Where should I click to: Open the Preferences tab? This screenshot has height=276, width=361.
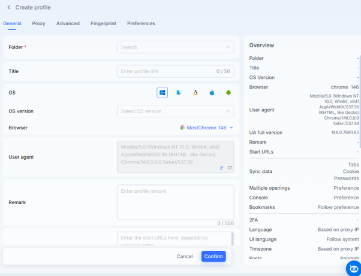point(141,23)
